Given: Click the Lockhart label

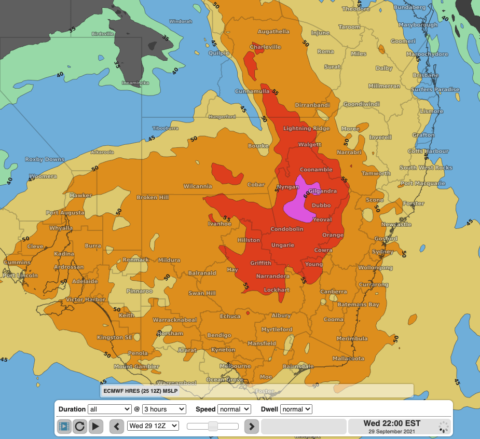Looking at the screenshot, I should (277, 290).
